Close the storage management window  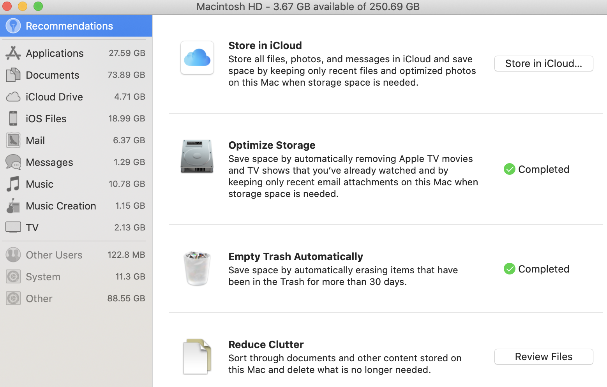click(7, 6)
